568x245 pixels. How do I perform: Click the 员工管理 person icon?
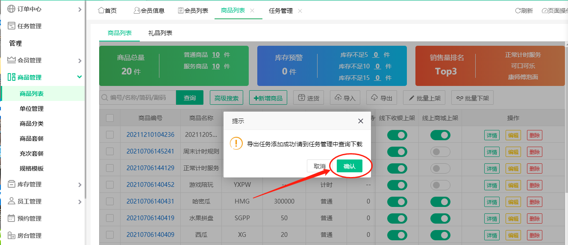click(x=12, y=201)
